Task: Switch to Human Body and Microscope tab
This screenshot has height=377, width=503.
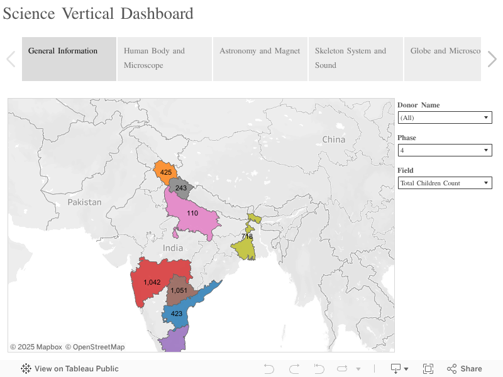Action: point(165,58)
